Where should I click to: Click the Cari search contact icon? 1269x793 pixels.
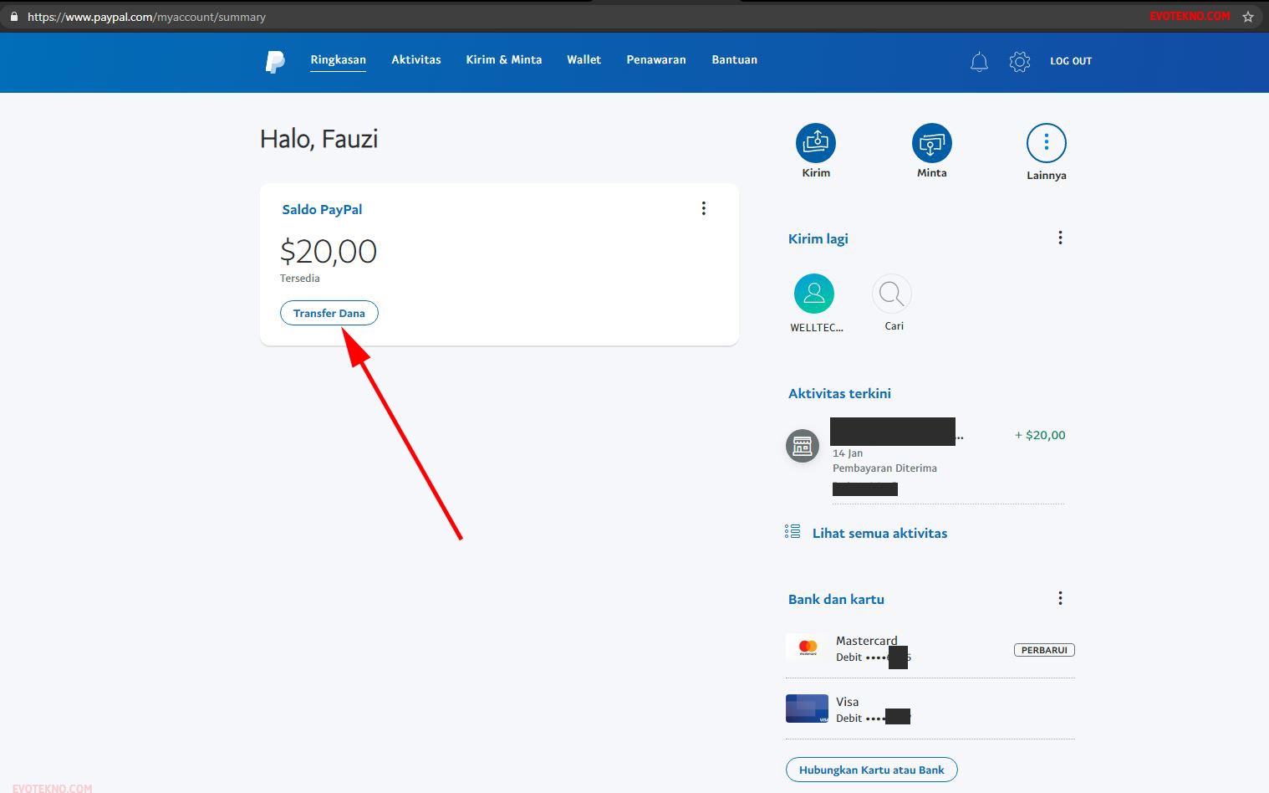[892, 294]
